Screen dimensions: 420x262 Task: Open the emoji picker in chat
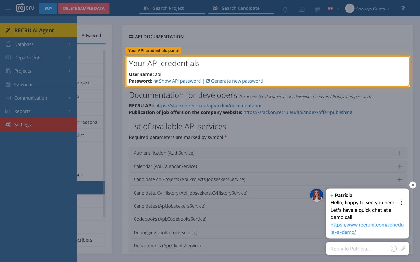394,249
